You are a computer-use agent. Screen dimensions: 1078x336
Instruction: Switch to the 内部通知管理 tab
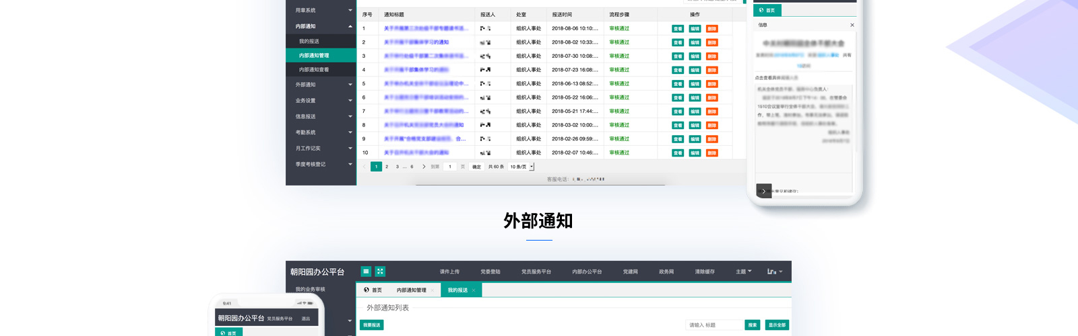pos(411,290)
